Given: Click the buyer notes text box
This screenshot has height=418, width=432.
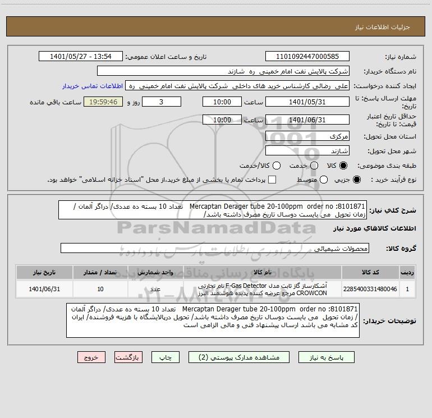Looking at the screenshot, I should coord(213,320).
